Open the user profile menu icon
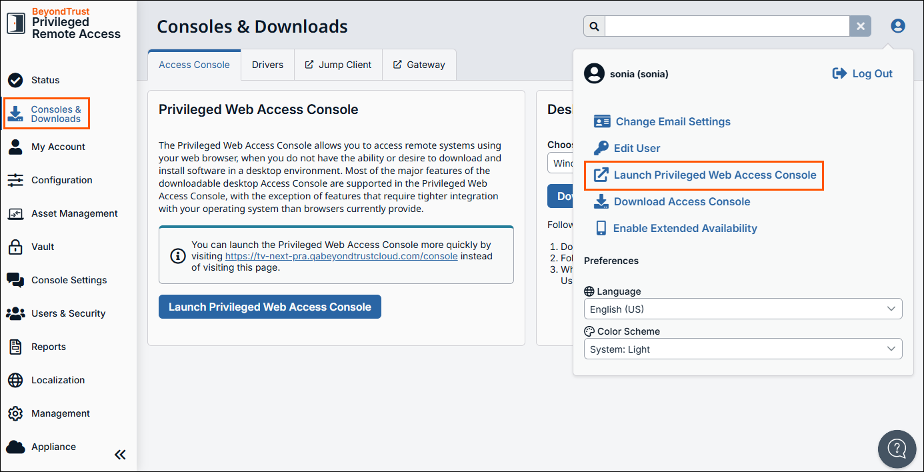 (897, 26)
